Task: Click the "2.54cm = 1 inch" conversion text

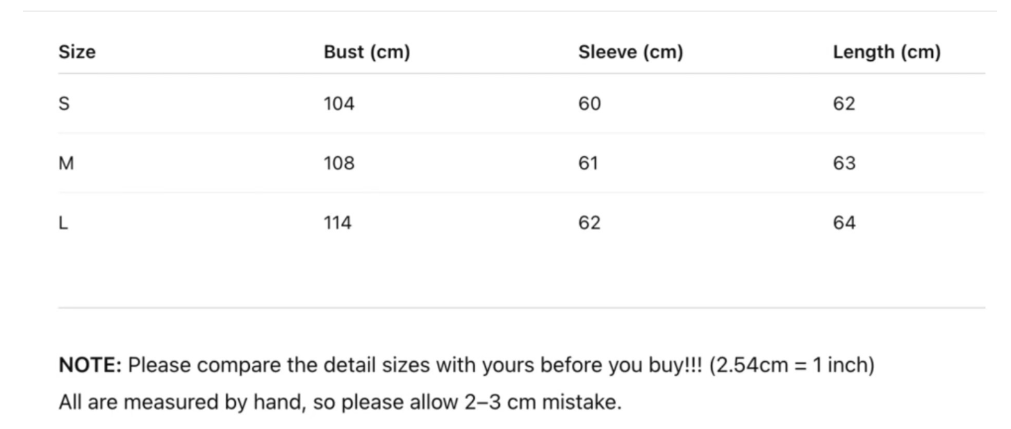Action: tap(791, 365)
